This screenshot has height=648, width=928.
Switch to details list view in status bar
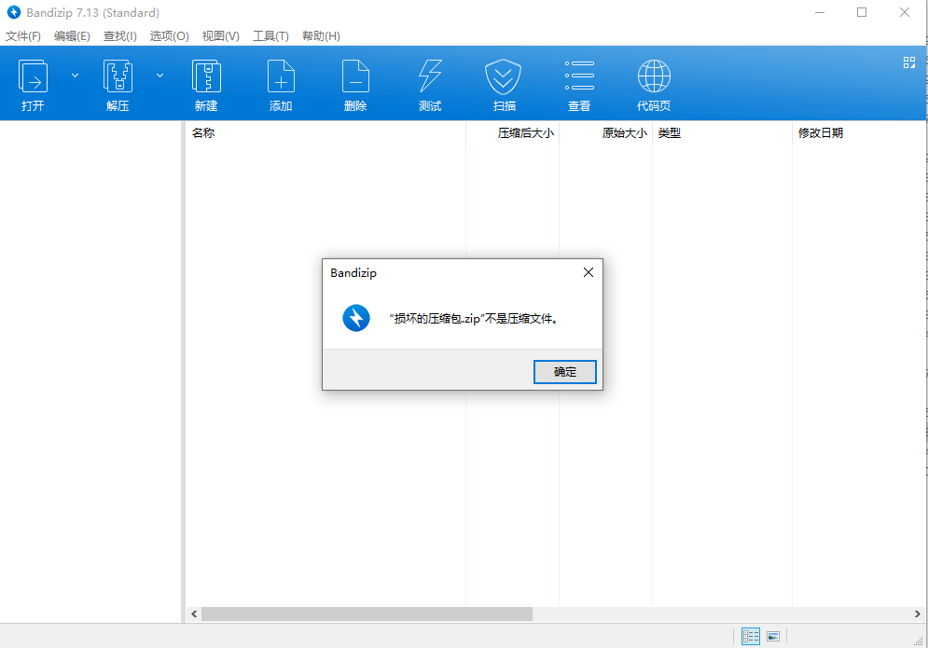click(x=751, y=636)
